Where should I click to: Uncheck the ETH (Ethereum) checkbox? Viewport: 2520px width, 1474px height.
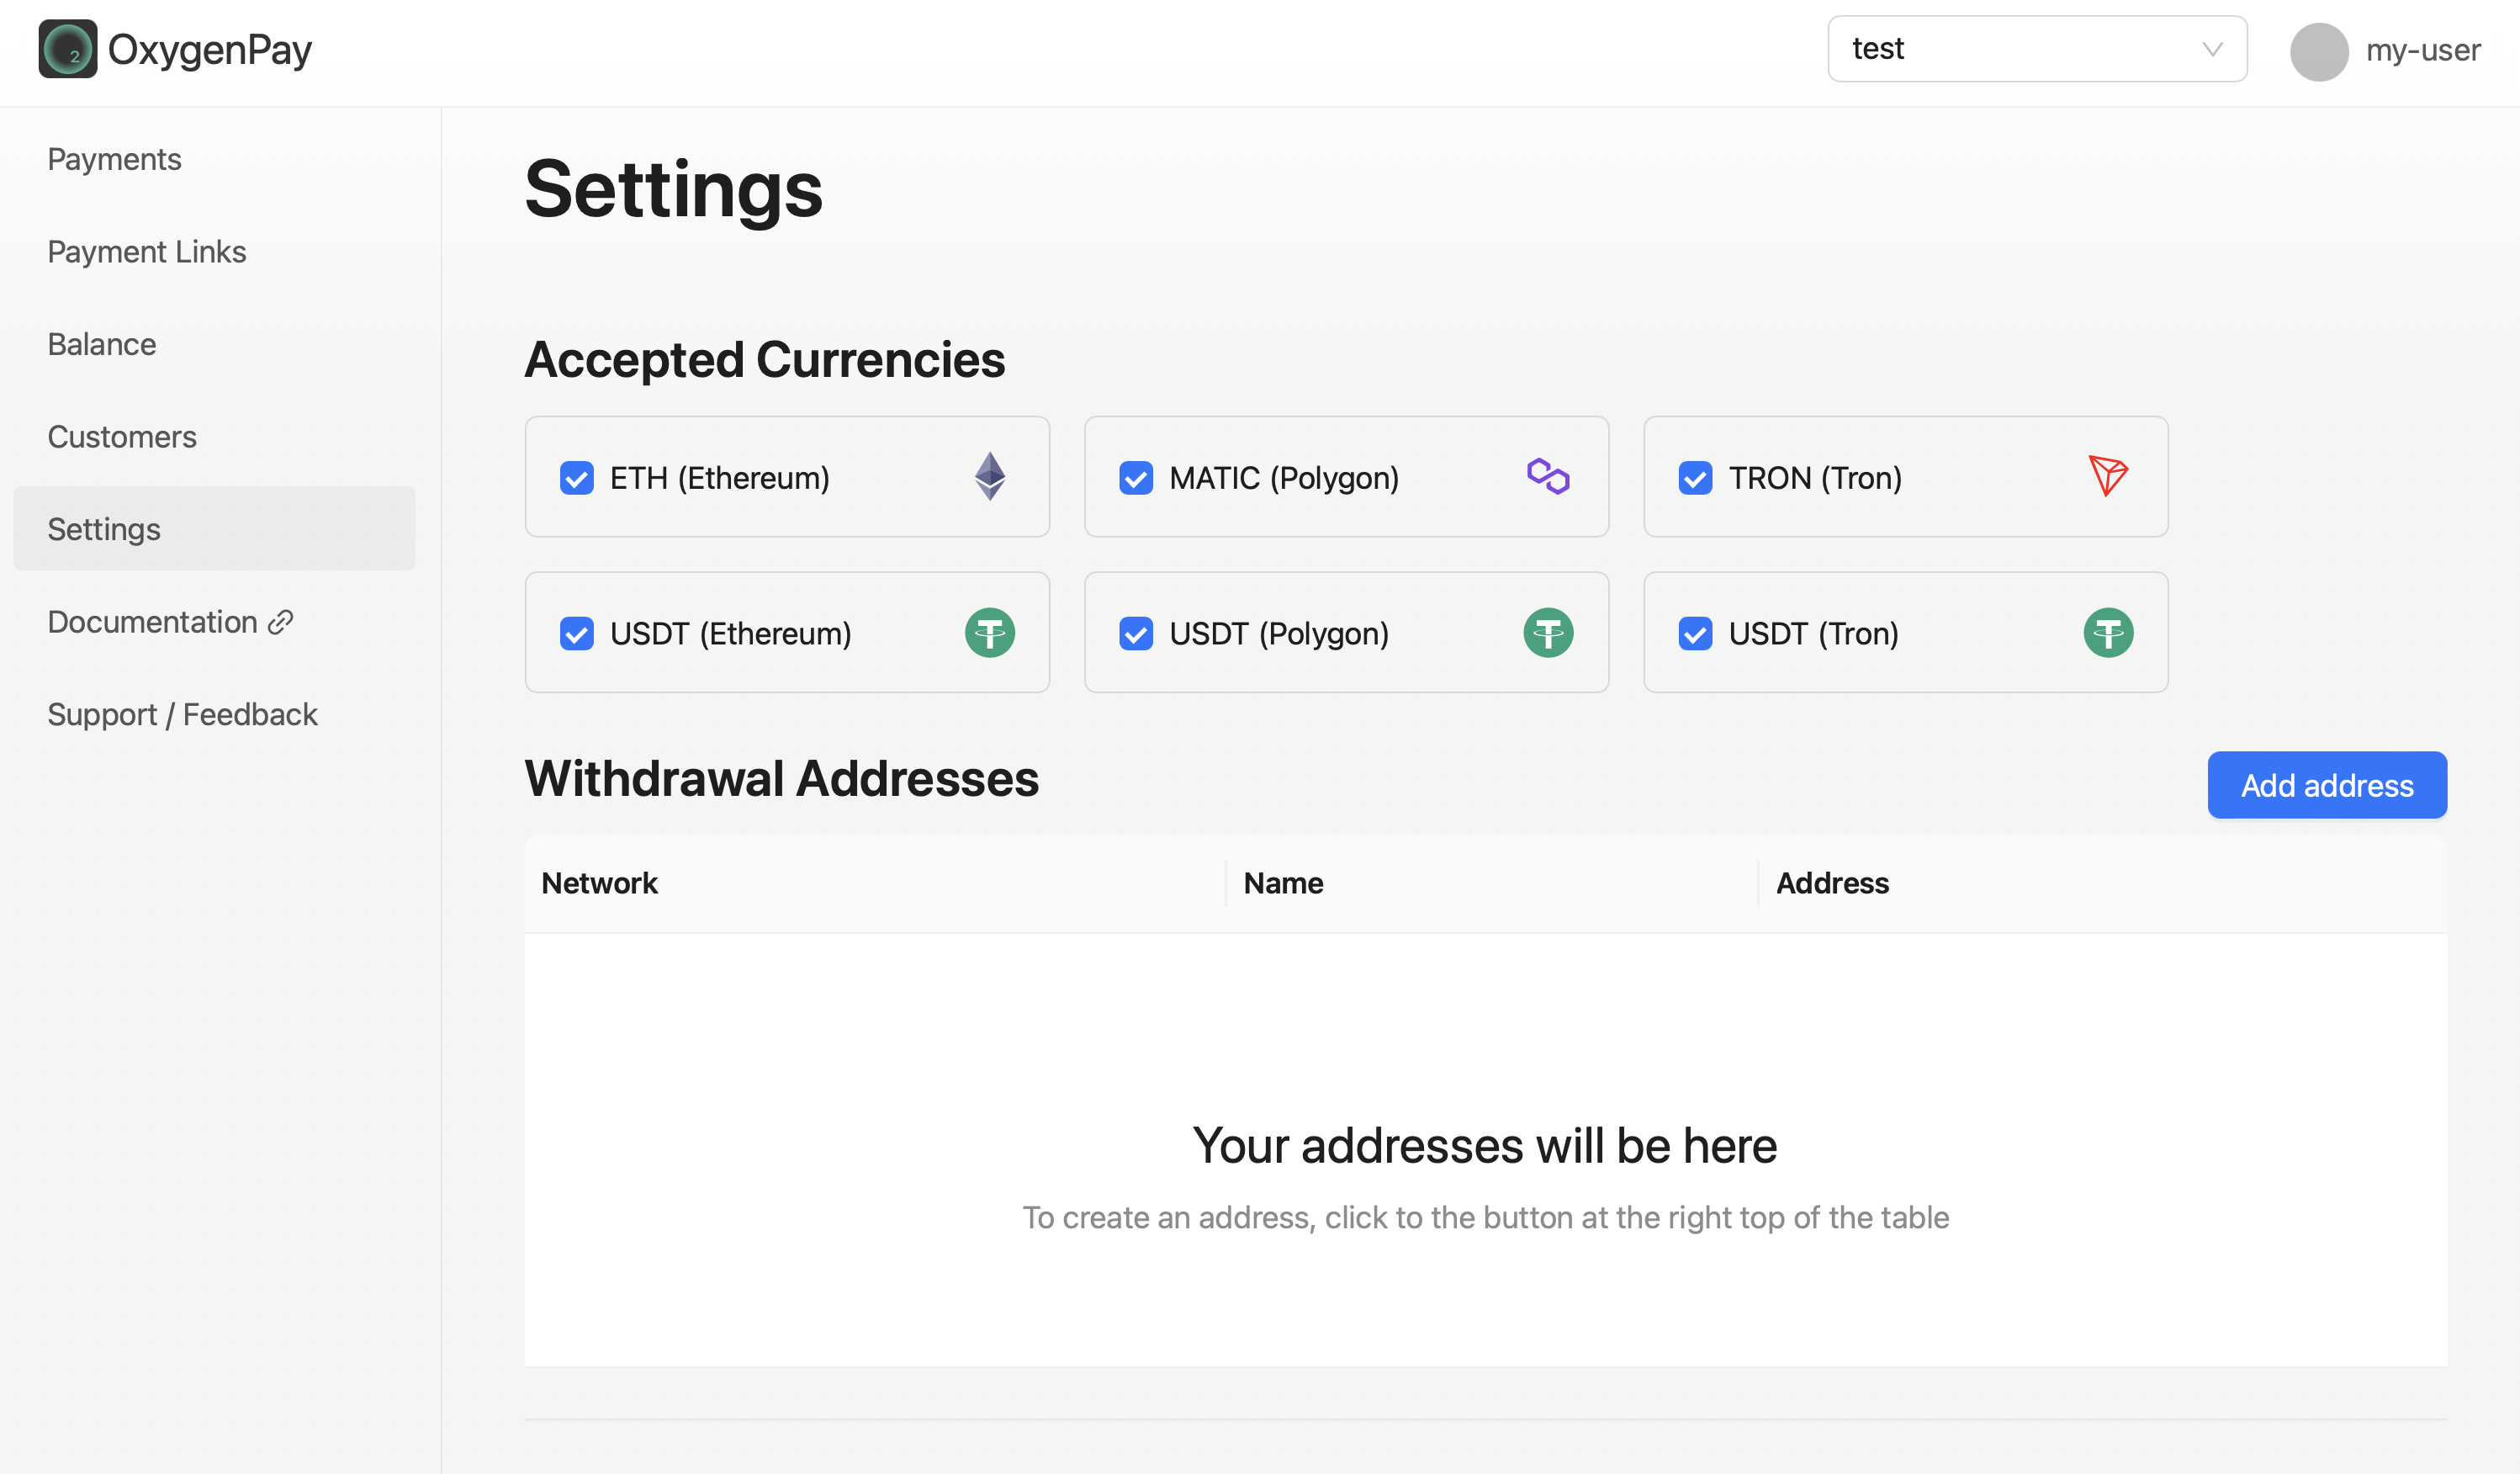click(x=576, y=478)
